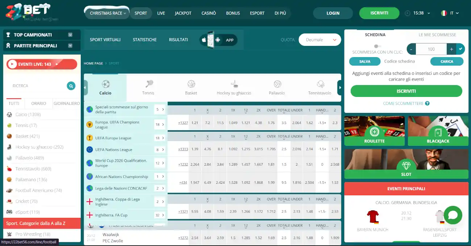Select the Basket sport tab
Screen dimensions: 471x246
coord(191,88)
